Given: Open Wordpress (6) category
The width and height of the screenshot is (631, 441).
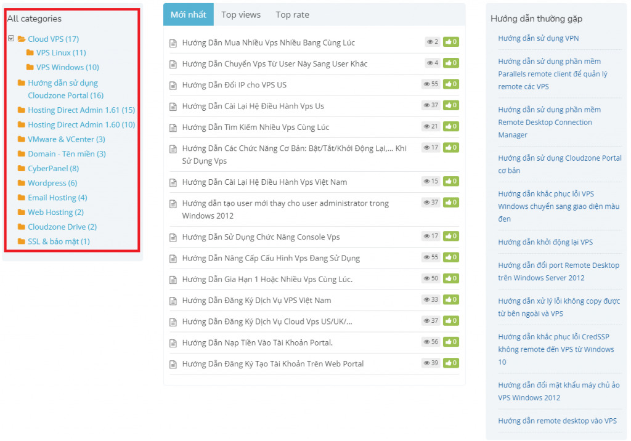Looking at the screenshot, I should (52, 183).
